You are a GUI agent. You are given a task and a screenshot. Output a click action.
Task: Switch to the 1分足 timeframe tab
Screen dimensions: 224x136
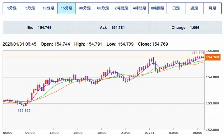pyautogui.click(x=12, y=8)
